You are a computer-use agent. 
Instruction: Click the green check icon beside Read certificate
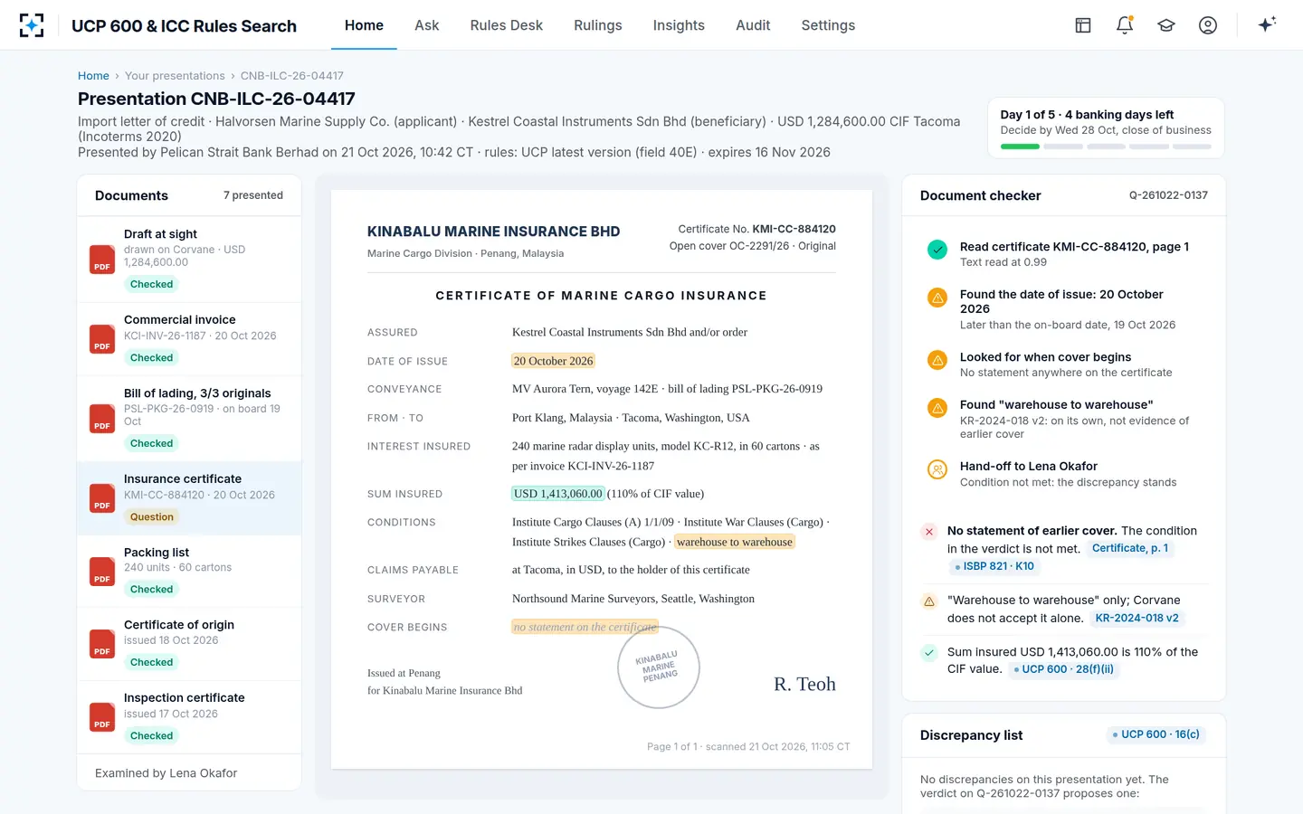[937, 250]
